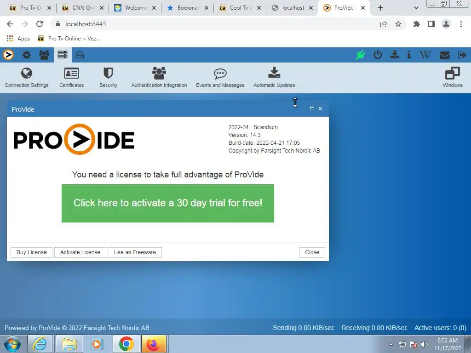Open Firefox from the taskbar
Viewport: 471px width, 353px height.
(154, 344)
